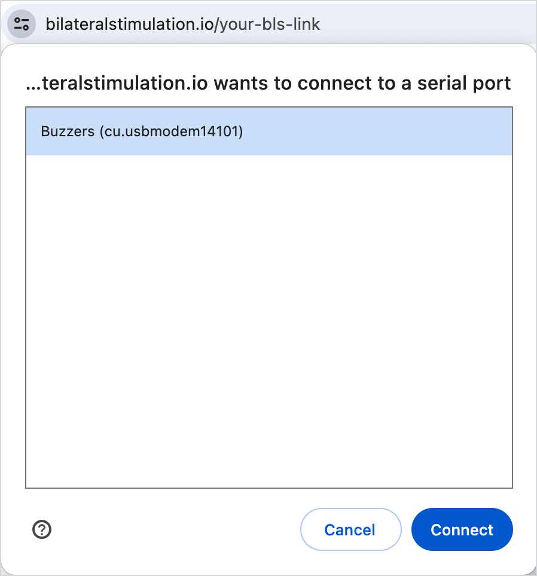
Task: Open serial port help via the circled question mark
Action: pyautogui.click(x=41, y=529)
